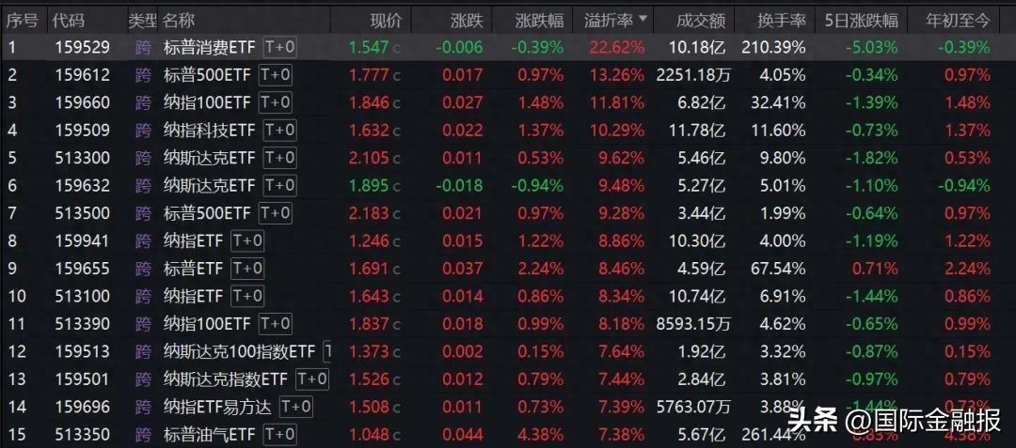Sort by the 年初至今 column

(x=958, y=20)
